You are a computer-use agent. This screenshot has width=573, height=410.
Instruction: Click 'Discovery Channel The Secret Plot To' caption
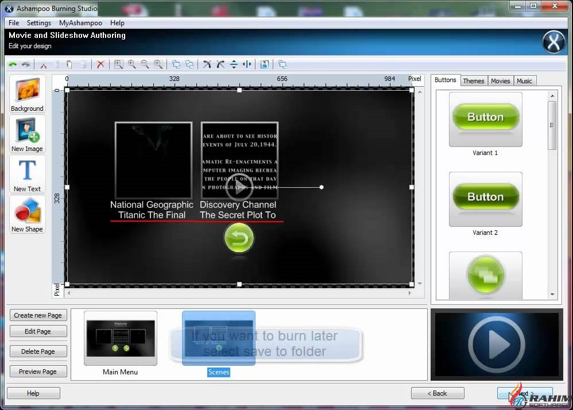coord(238,210)
